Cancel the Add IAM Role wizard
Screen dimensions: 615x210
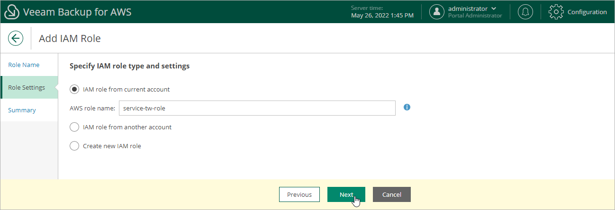click(x=392, y=194)
